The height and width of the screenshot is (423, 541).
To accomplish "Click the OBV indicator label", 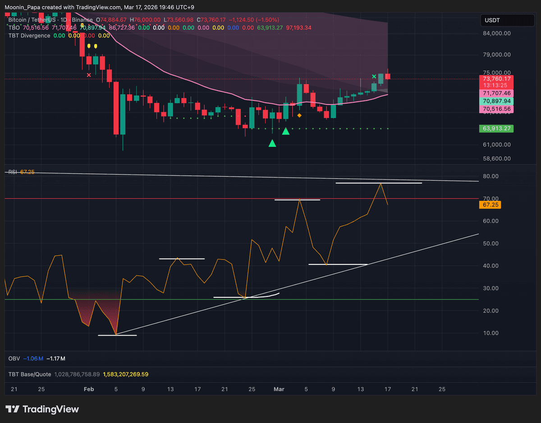I will coord(14,359).
